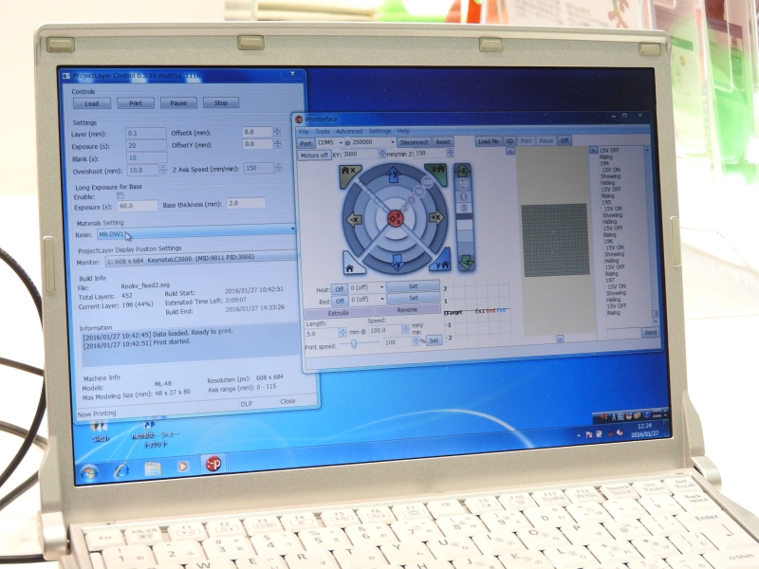
Task: Click the Port button in Pronterface
Action: pyautogui.click(x=305, y=143)
